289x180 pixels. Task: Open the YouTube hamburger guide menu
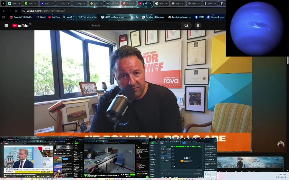click(6, 26)
